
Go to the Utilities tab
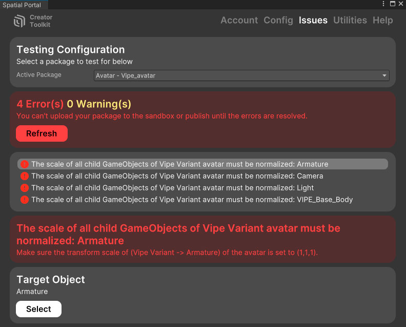coord(350,21)
